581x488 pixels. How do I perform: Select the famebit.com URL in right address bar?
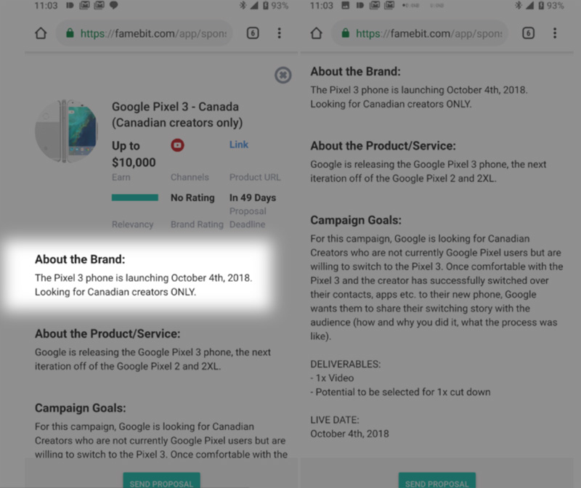429,33
